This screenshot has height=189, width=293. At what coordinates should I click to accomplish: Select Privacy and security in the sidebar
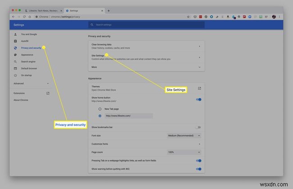coord(31,48)
